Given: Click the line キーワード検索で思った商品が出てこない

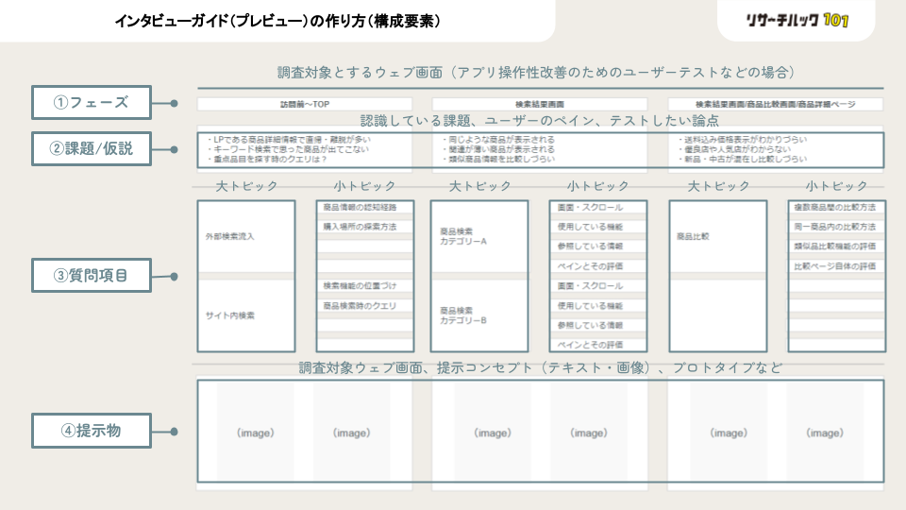Looking at the screenshot, I should (x=288, y=149).
